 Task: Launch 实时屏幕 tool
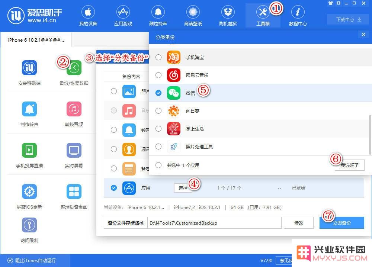(x=74, y=155)
